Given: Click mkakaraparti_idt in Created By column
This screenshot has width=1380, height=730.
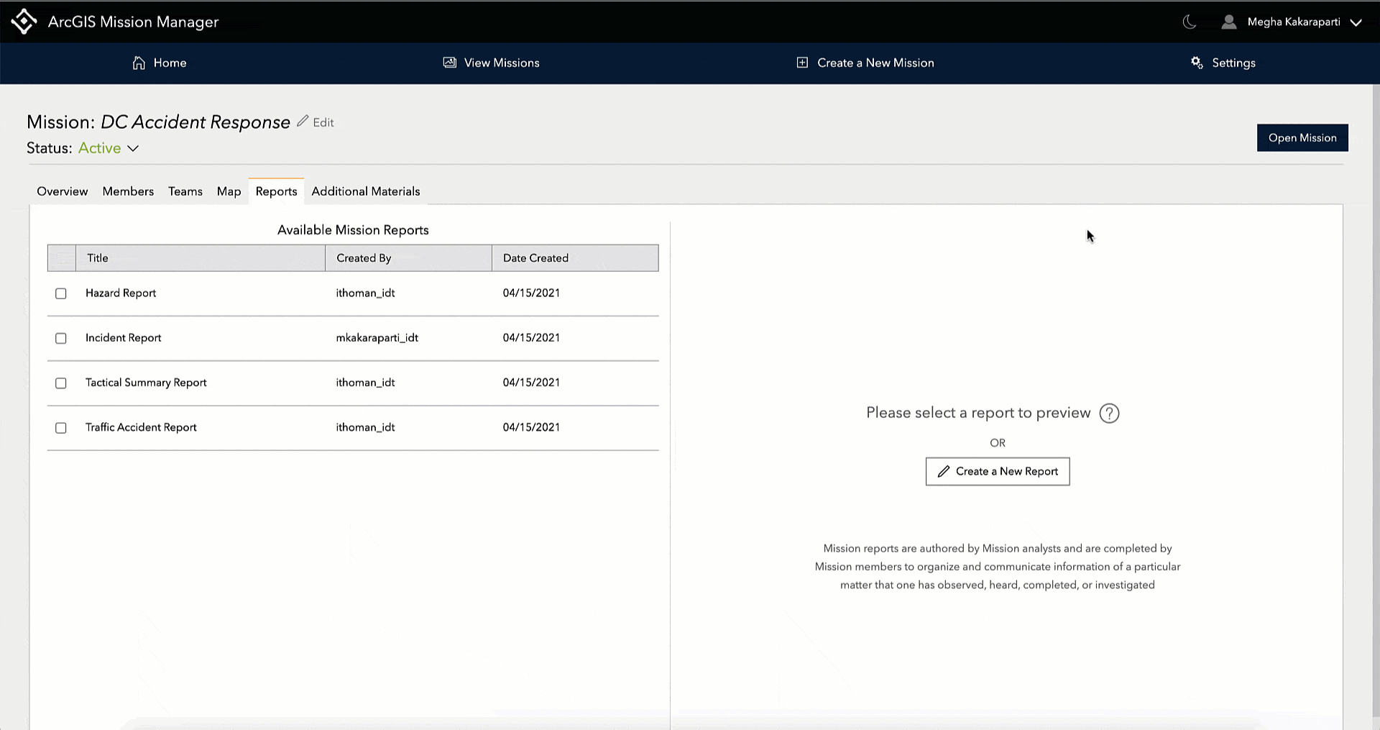Looking at the screenshot, I should [377, 338].
